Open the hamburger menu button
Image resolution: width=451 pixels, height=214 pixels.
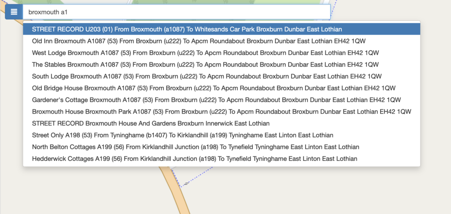click(14, 12)
